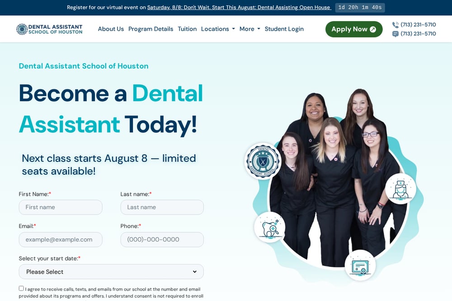
Task: Click the 'Next class starts August 8' text
Action: (109, 165)
